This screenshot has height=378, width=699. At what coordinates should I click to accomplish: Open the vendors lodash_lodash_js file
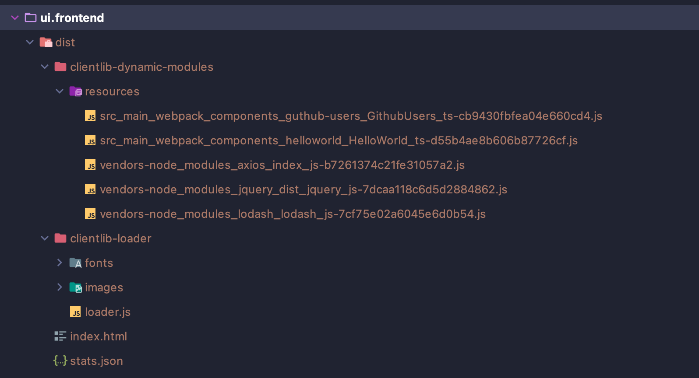(x=293, y=214)
